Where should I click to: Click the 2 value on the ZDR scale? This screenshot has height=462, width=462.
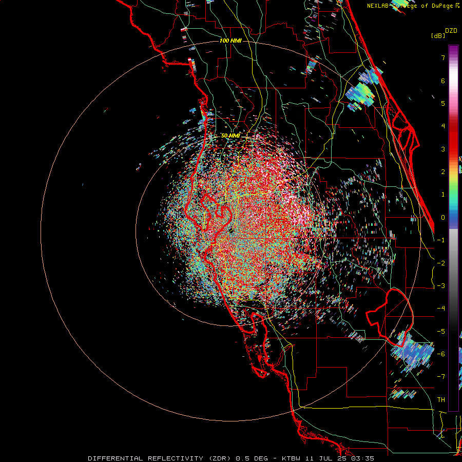443,171
